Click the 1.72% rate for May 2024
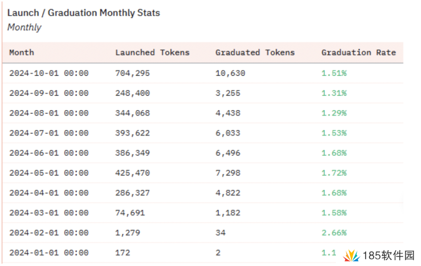Viewport: 421px width, 266px height. tap(334, 173)
